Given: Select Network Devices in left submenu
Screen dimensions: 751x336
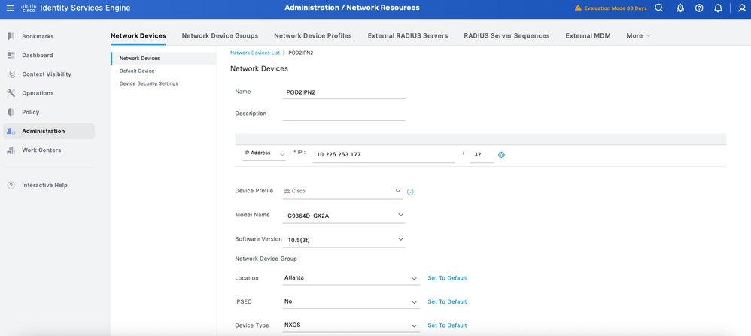Looking at the screenshot, I should point(163,59).
